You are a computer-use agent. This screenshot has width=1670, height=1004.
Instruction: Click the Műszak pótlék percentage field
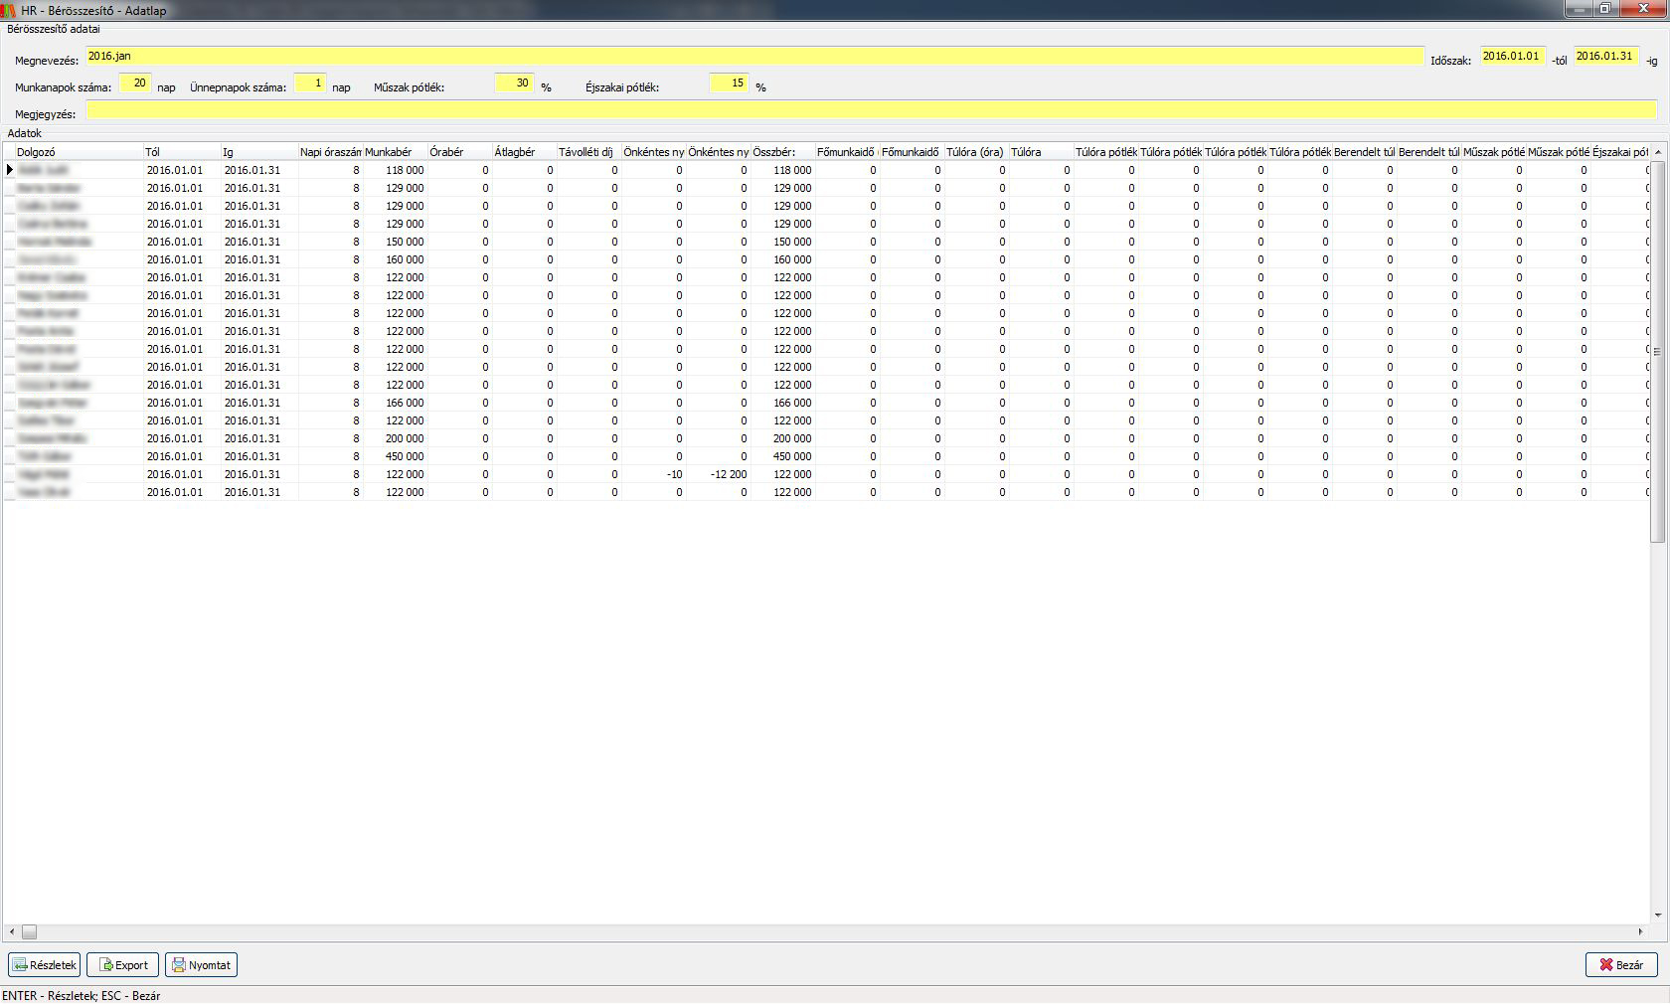click(x=514, y=84)
